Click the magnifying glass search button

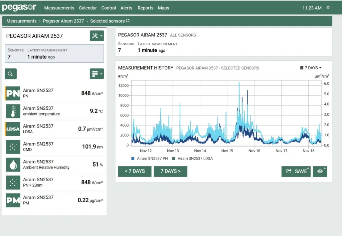11,74
